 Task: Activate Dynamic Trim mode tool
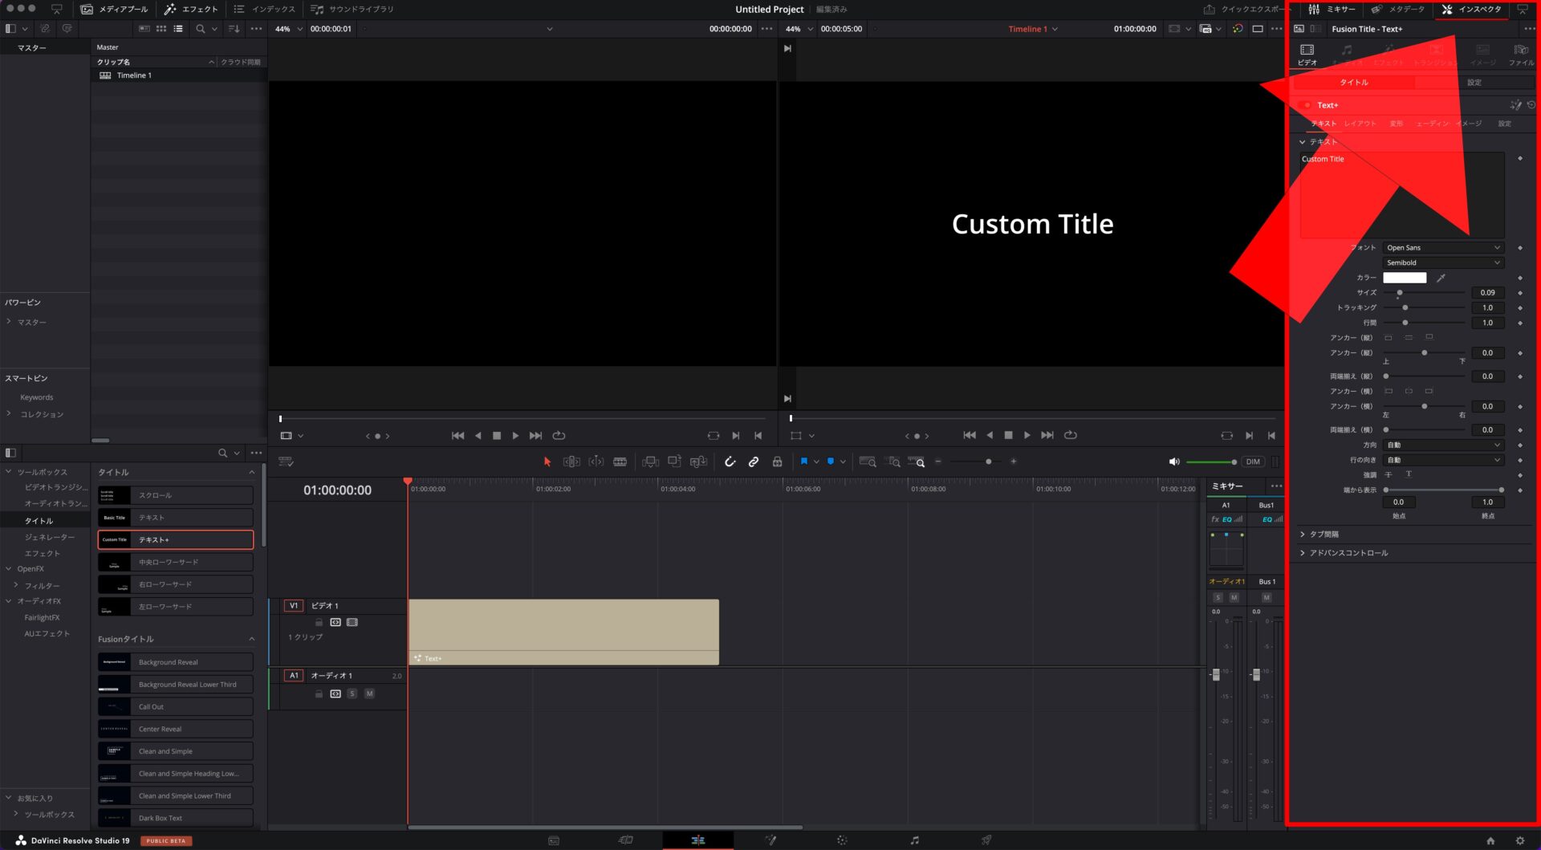(596, 462)
